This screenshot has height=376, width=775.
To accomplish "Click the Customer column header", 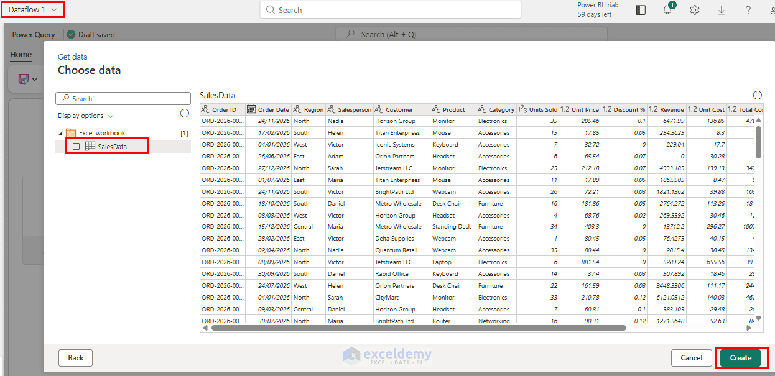I will [x=402, y=109].
